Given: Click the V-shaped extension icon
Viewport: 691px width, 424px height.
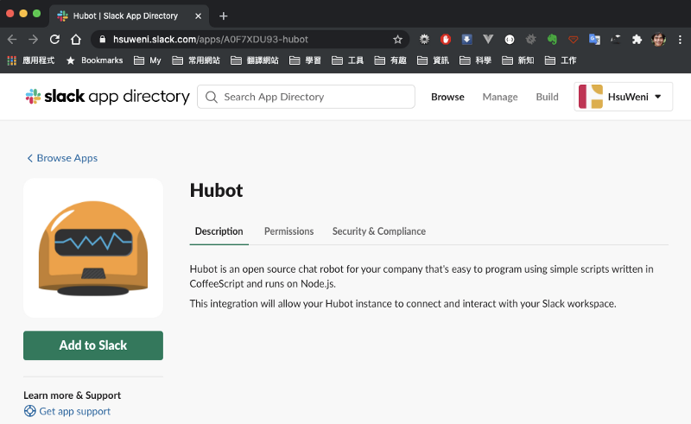Looking at the screenshot, I should [488, 40].
